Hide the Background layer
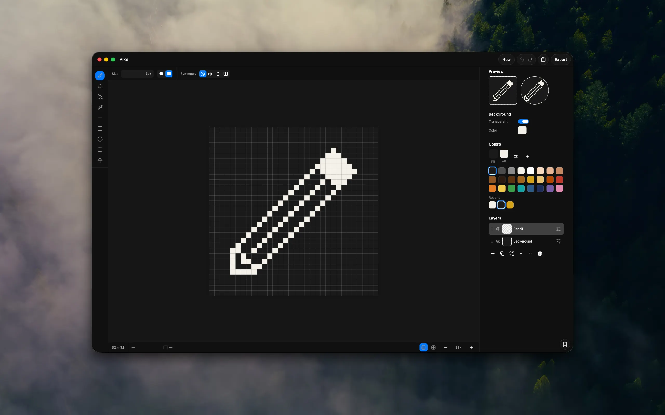 [x=498, y=241]
